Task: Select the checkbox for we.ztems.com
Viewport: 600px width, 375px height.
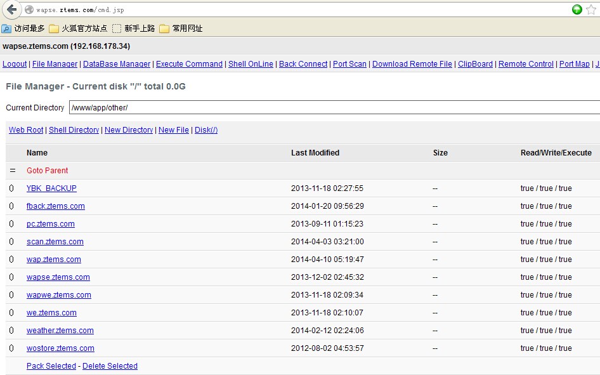Action: (11, 313)
